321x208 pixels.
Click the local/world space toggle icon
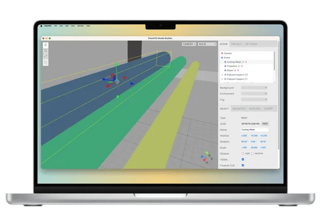pos(45,62)
